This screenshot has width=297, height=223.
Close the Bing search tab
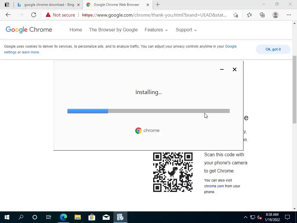tap(78, 5)
